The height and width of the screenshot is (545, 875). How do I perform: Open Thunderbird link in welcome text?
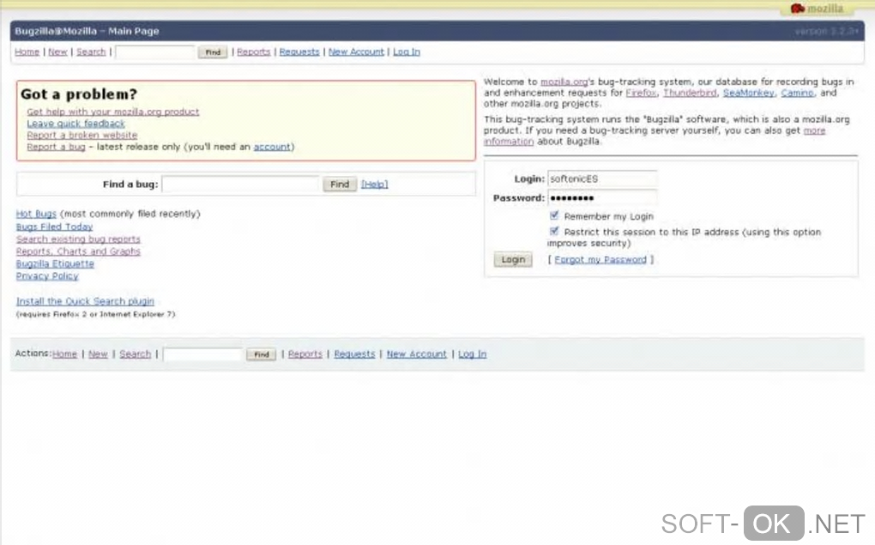(690, 93)
